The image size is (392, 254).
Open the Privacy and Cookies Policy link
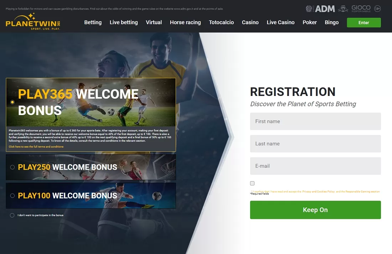pyautogui.click(x=319, y=191)
